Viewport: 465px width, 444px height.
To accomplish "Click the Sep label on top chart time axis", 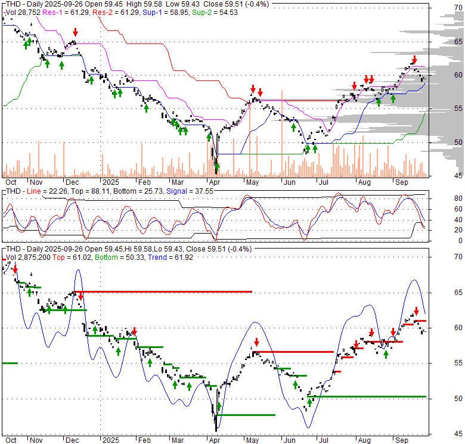I will 402,182.
